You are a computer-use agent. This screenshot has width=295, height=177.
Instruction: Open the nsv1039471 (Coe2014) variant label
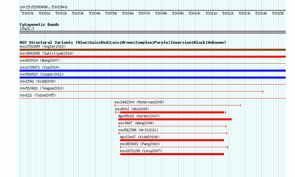(40, 67)
